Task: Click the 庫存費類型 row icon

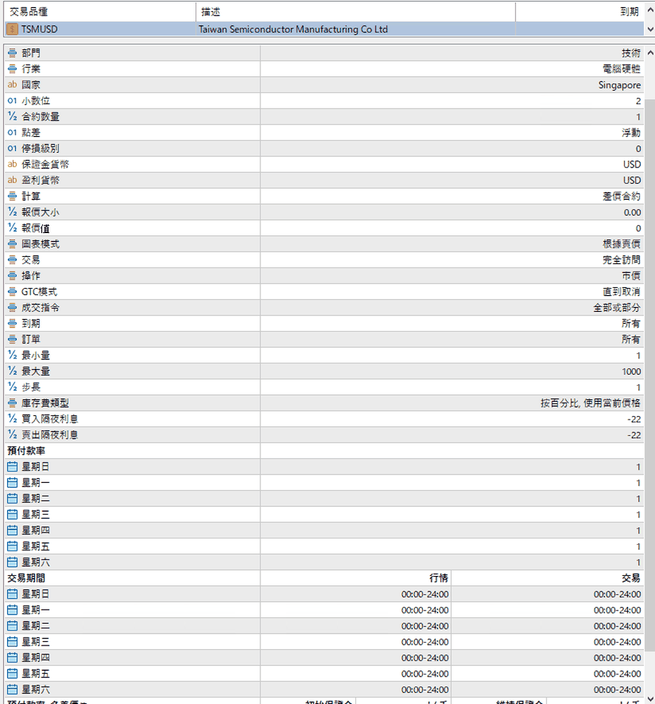Action: click(x=12, y=403)
